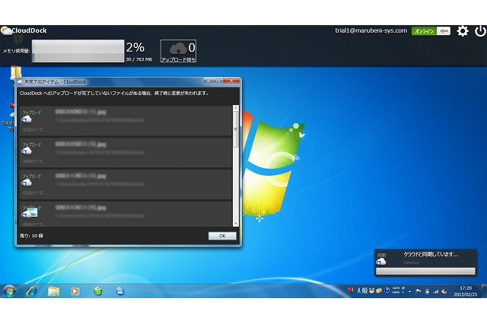
Task: Click the green round taskbar icon
Action: click(x=98, y=291)
